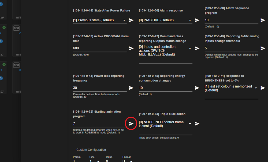Click the 0-10v inputs change threshold field
This screenshot has width=268, height=162.
[x=232, y=48]
